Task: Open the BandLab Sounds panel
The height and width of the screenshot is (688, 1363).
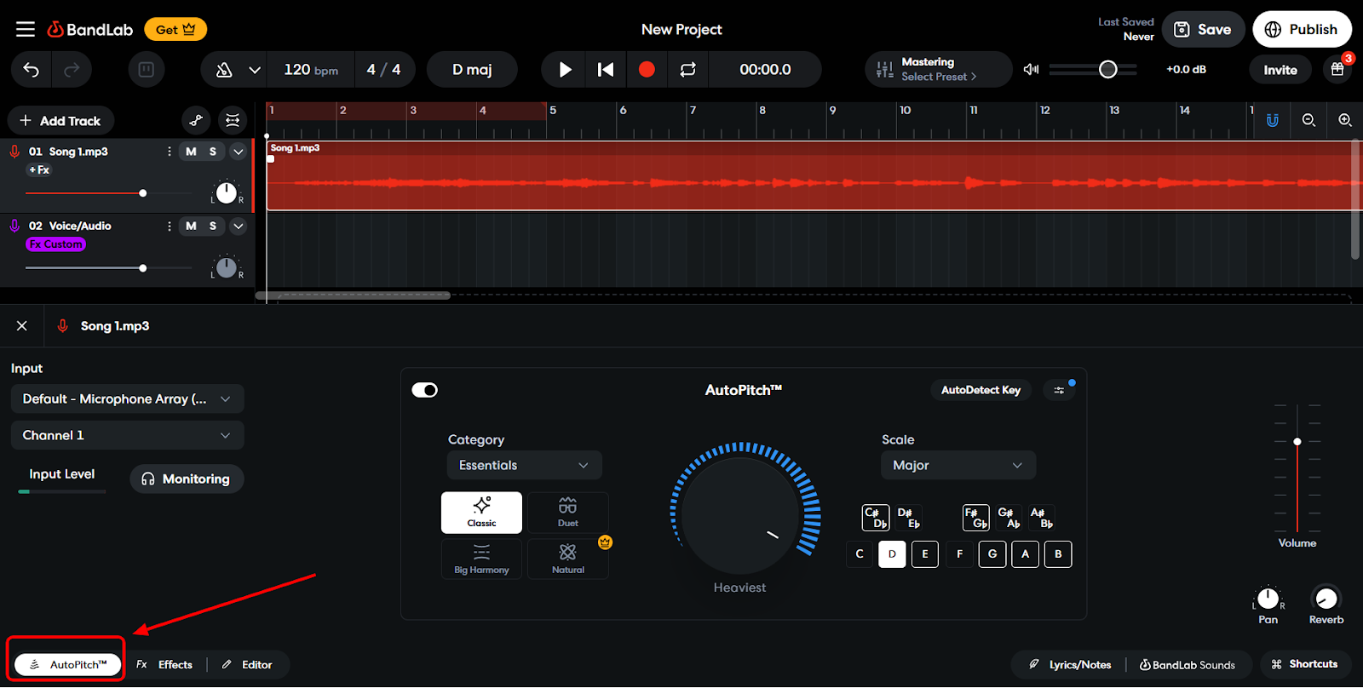Action: coord(1188,665)
